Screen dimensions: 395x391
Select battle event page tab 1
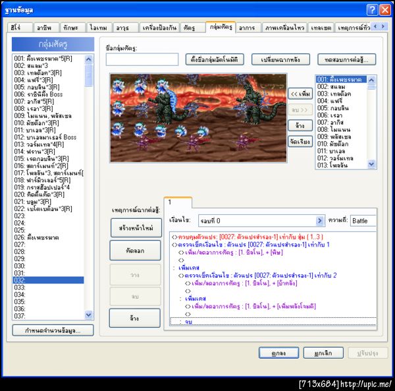tap(178, 202)
